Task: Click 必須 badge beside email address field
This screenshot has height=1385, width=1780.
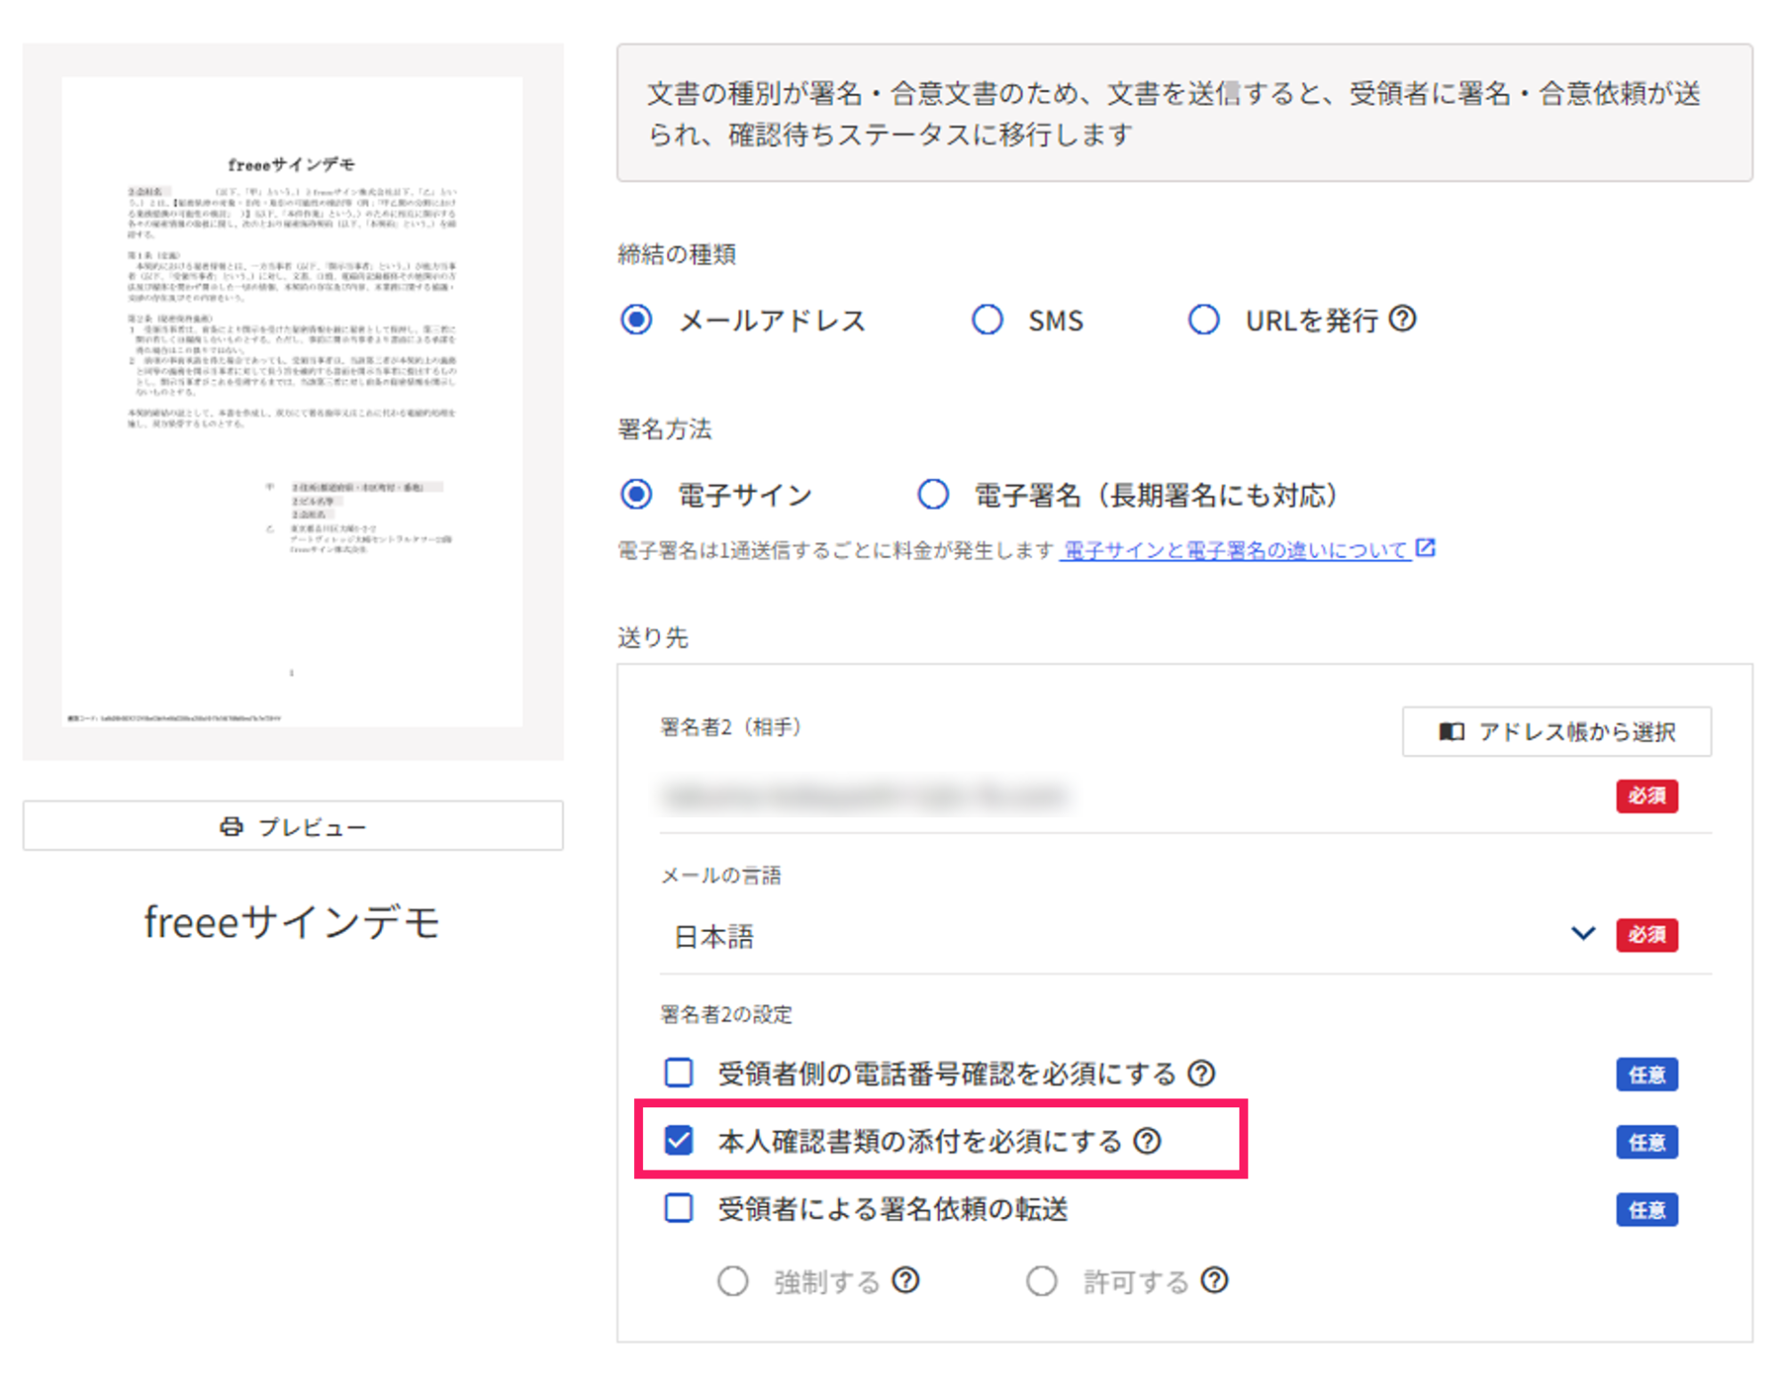Action: (1647, 795)
